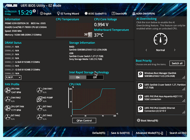This screenshot has height=140, width=190.
Task: Click the QFan Control button
Action: pyautogui.click(x=84, y=120)
